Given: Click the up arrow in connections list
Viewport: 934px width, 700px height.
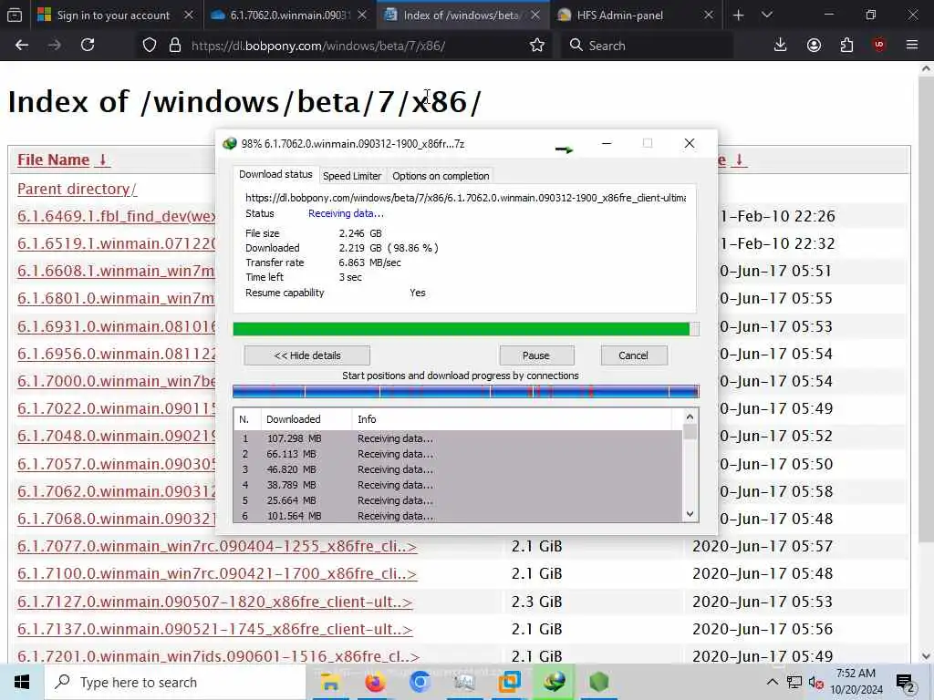Looking at the screenshot, I should [x=690, y=417].
